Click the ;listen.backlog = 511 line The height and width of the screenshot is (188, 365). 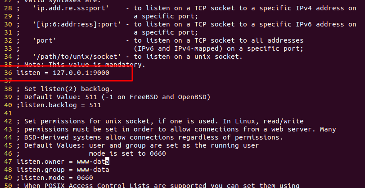pos(59,105)
